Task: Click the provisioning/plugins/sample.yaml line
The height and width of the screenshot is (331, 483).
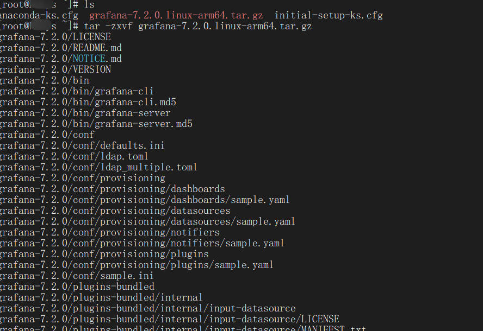Action: (136, 265)
